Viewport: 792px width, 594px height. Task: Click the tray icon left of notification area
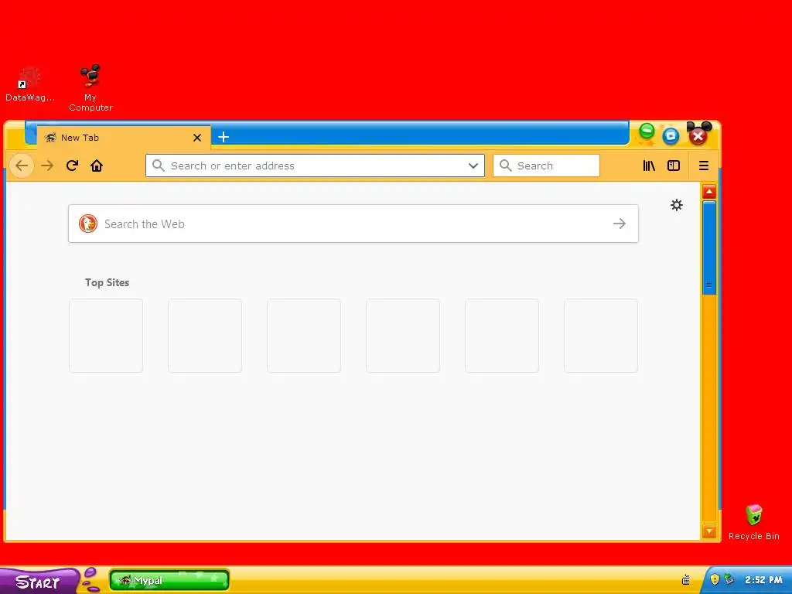point(686,579)
